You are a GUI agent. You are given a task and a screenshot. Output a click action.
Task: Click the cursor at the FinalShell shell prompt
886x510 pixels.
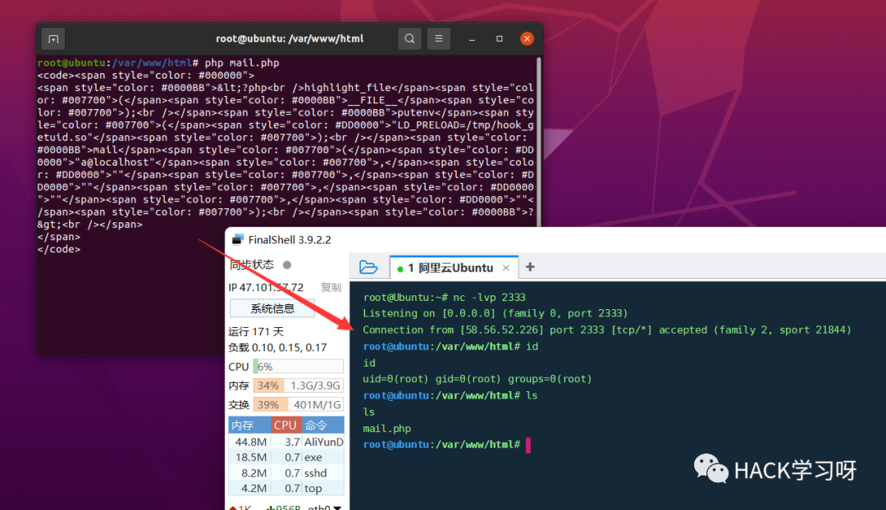coord(528,445)
